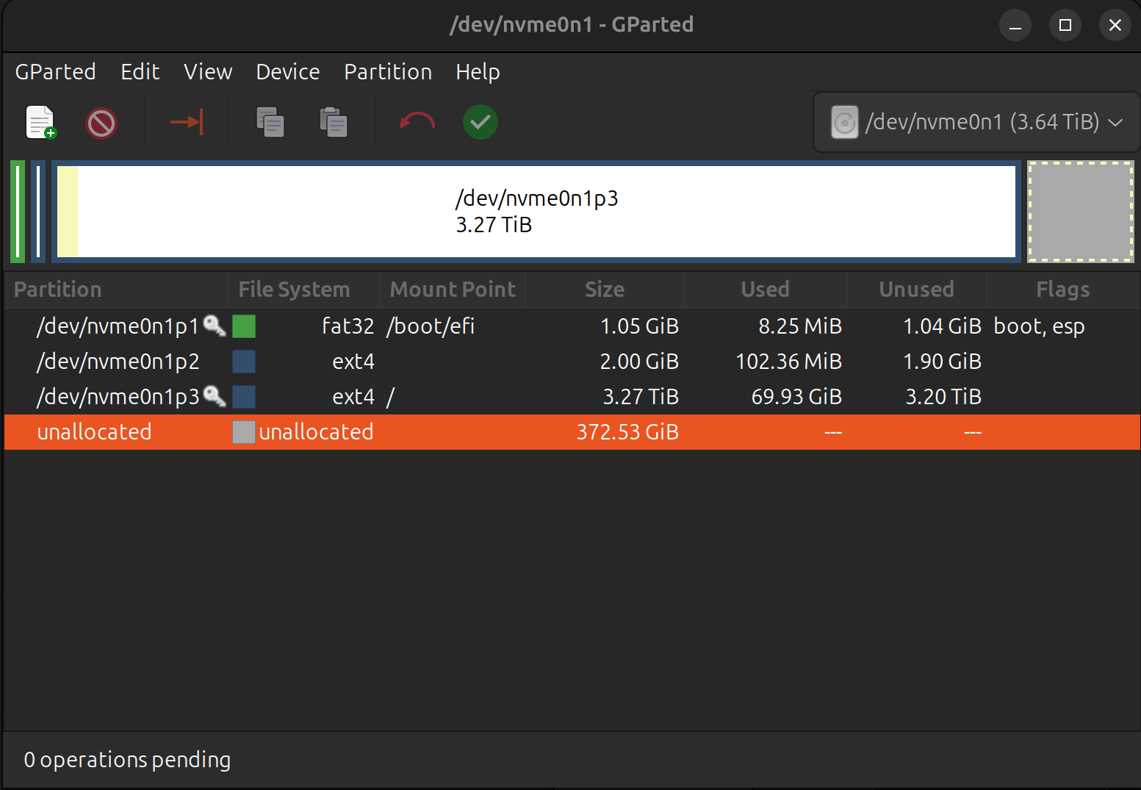Click the 69.93 GiB used cell

pos(796,397)
